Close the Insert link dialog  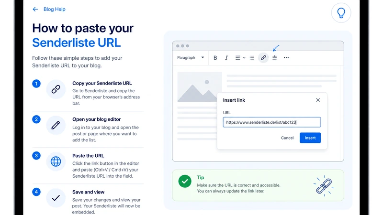[318, 100]
